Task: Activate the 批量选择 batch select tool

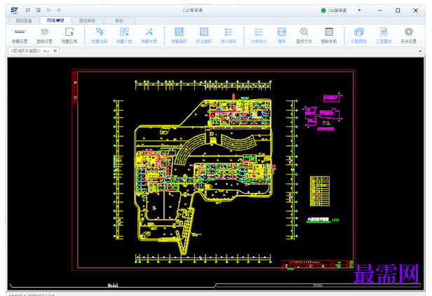Action: [x=99, y=36]
